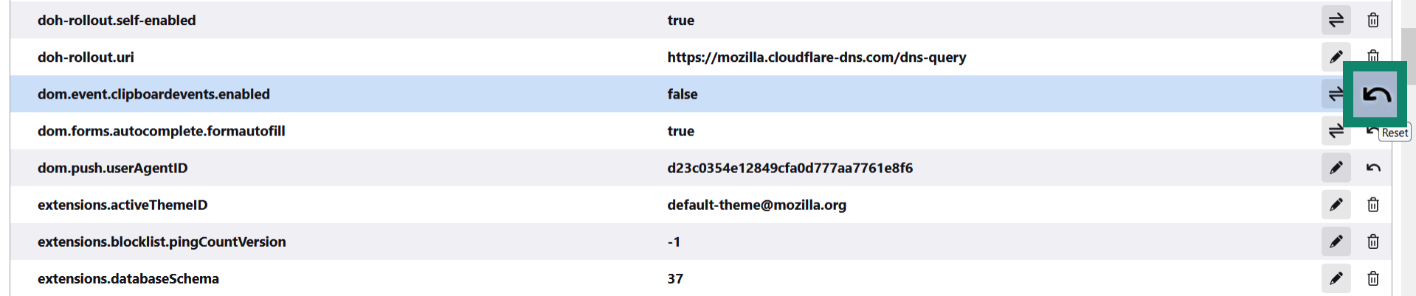This screenshot has width=1416, height=296.
Task: Click the dom.event.clipboardevents.enabled preference name
Action: [153, 94]
